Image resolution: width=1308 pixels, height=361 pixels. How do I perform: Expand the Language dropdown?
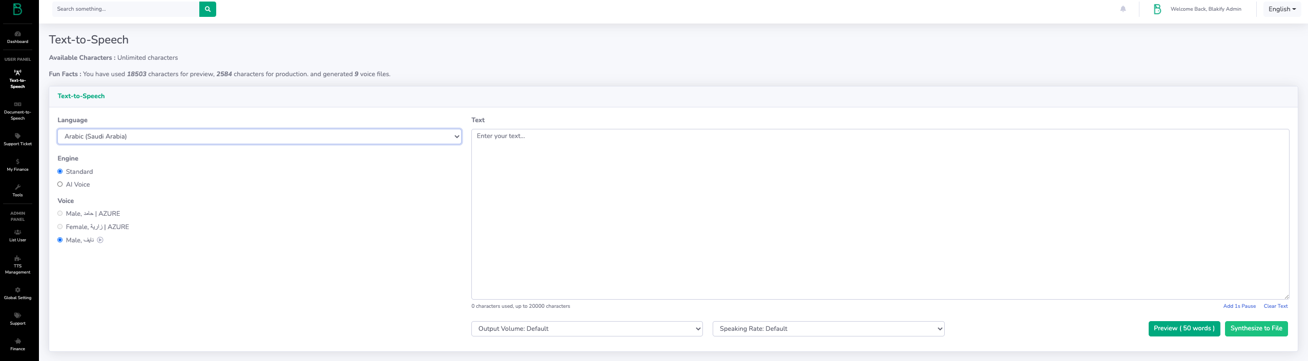click(259, 137)
